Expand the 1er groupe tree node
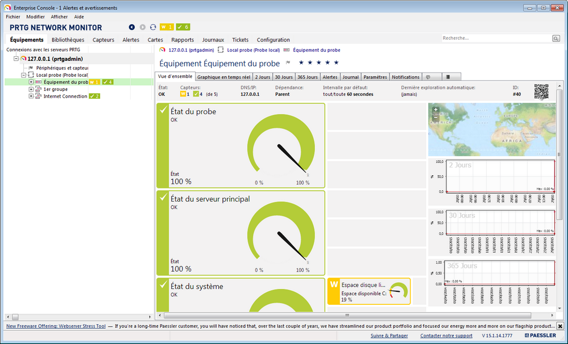 [x=31, y=89]
